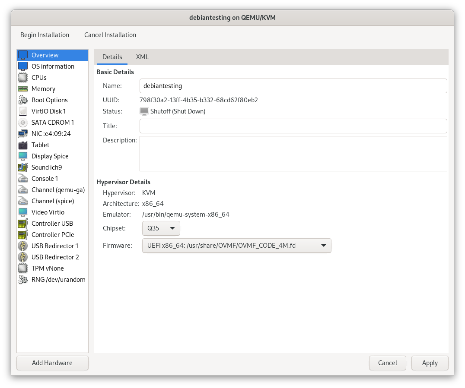
Task: Click Cancel Installation
Action: click(110, 35)
